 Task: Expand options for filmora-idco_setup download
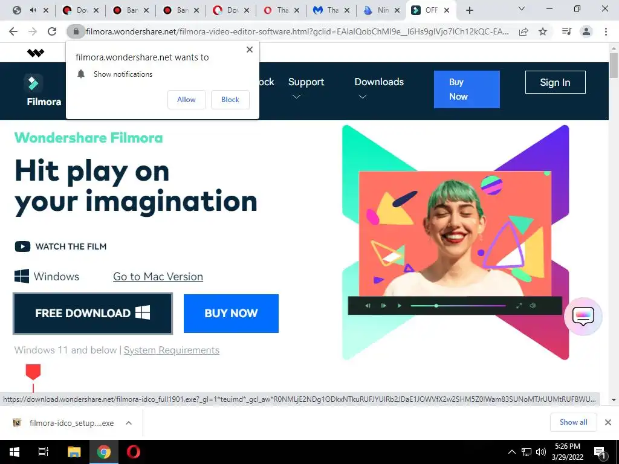(x=129, y=423)
